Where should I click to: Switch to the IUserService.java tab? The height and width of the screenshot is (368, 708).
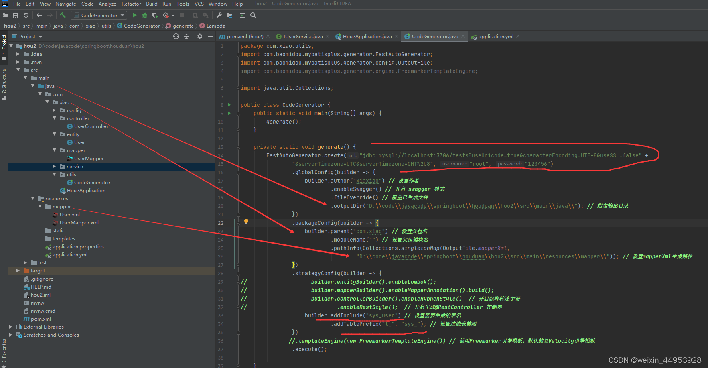pos(303,36)
